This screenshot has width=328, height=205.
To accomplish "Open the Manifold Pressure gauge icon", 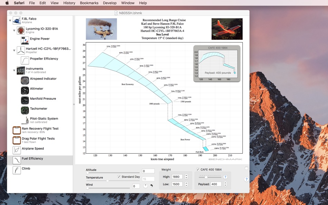I will (25, 100).
